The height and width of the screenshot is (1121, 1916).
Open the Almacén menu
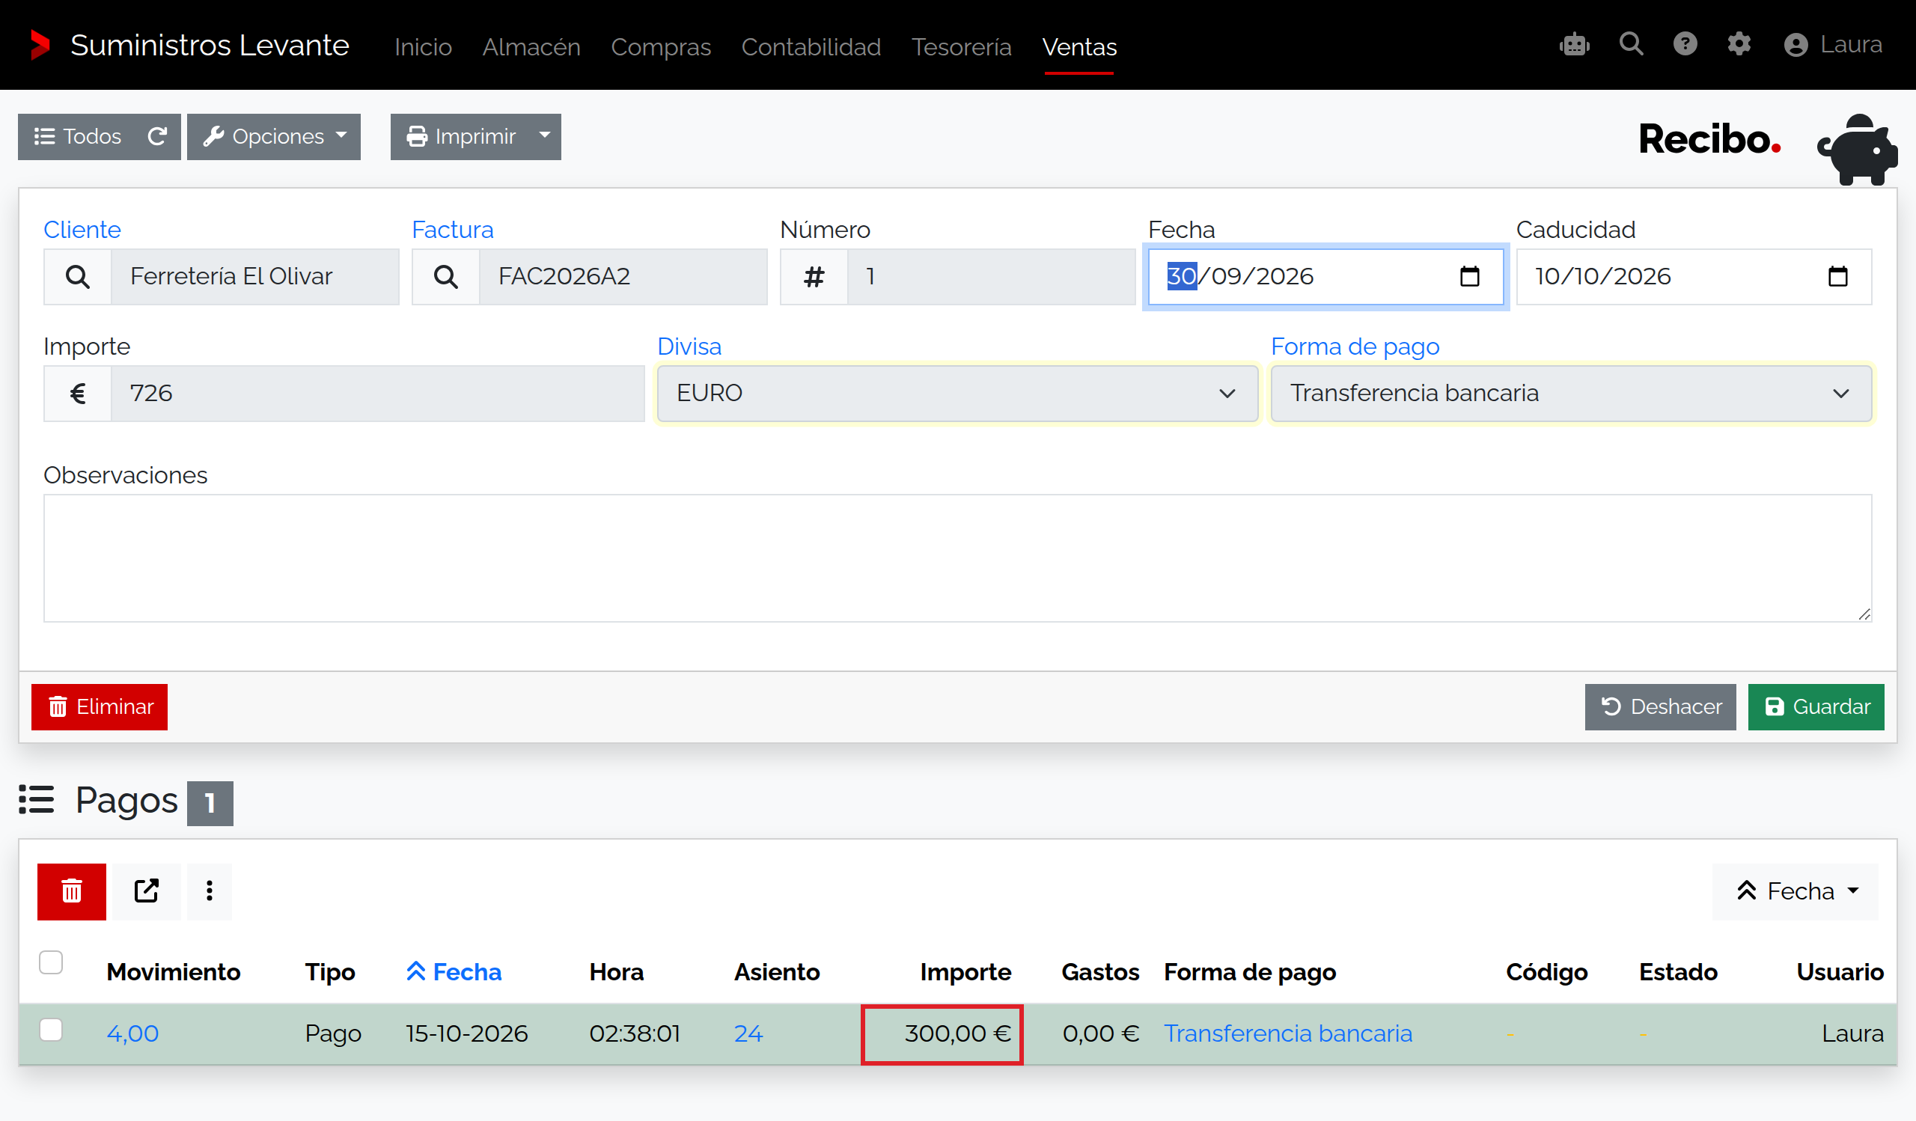point(531,47)
